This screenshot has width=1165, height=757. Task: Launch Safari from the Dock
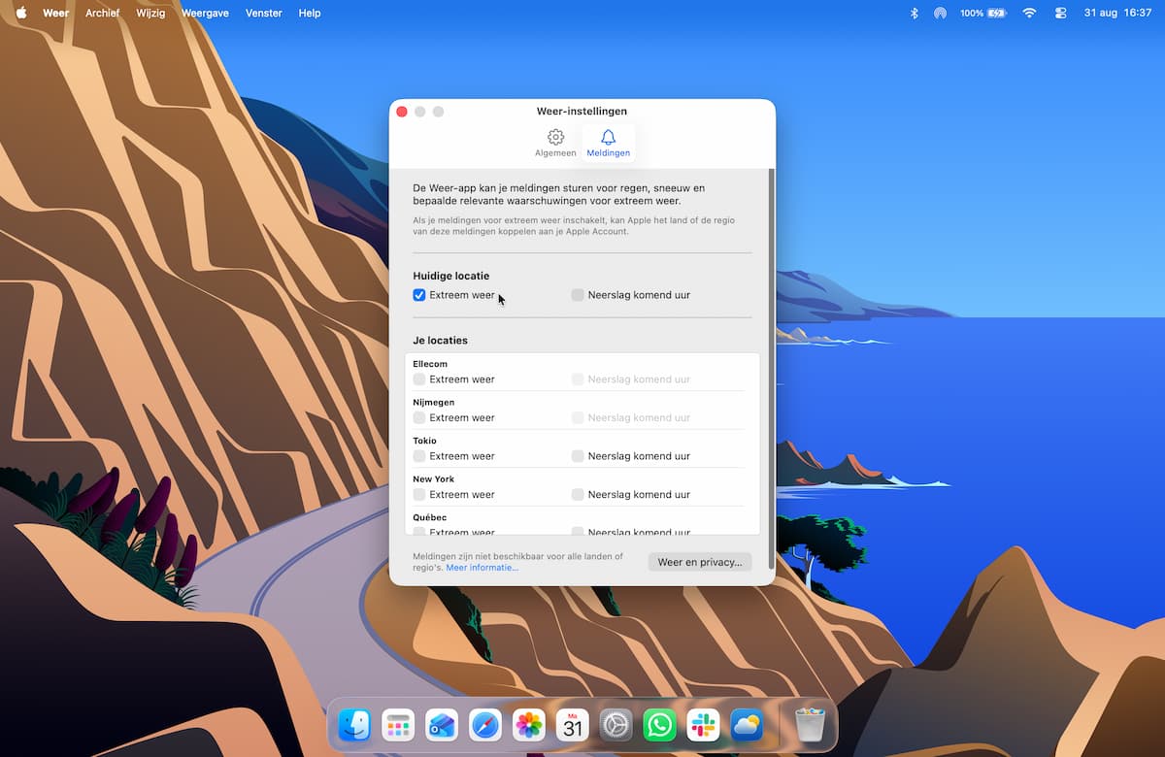[485, 725]
